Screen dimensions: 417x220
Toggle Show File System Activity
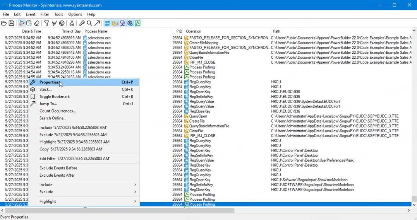tap(115, 23)
